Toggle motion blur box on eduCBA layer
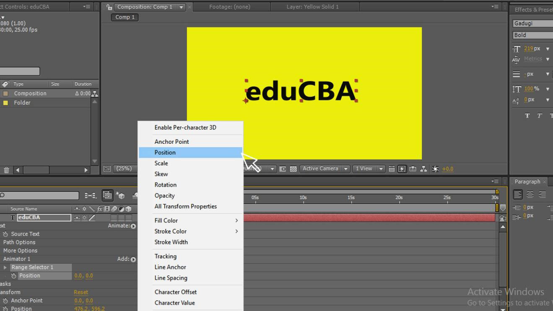 pos(114,218)
